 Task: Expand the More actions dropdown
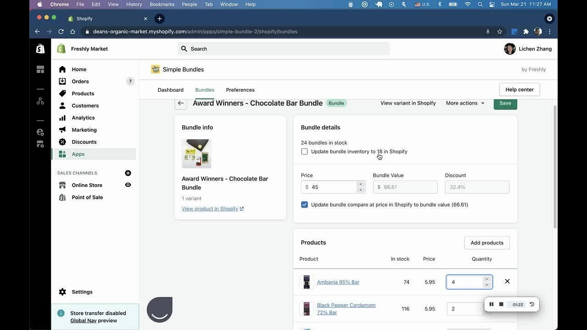tap(465, 103)
